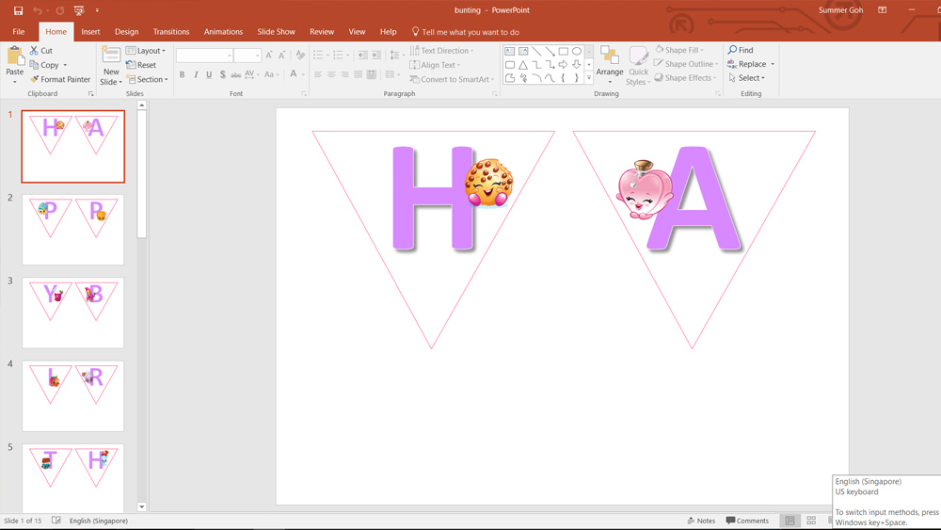941x530 pixels.
Task: Select the rectangle shape in gallery
Action: pyautogui.click(x=564, y=51)
